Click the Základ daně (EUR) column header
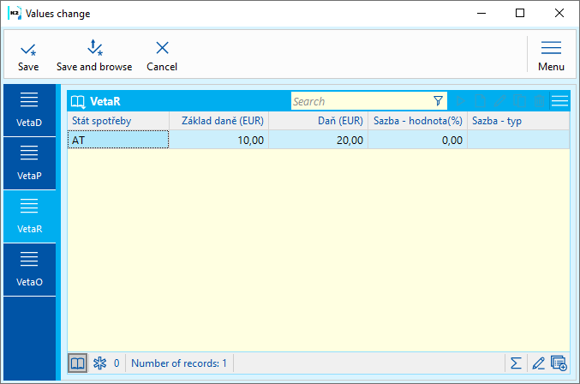 tap(218, 121)
